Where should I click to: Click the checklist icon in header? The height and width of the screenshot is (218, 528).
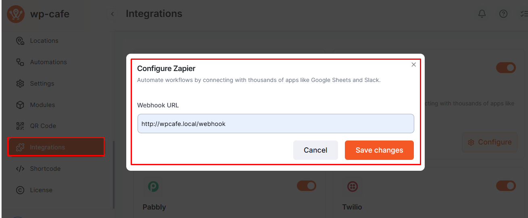[x=524, y=14]
